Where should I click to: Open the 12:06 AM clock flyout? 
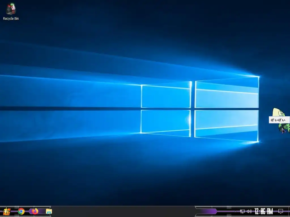click(264, 211)
